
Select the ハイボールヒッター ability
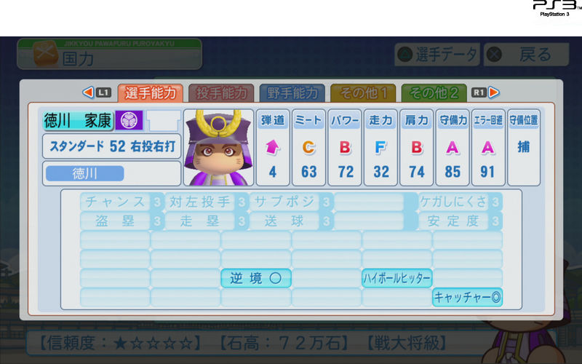click(396, 278)
